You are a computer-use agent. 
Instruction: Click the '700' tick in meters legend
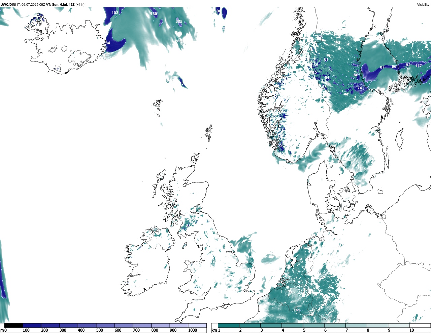point(136,330)
